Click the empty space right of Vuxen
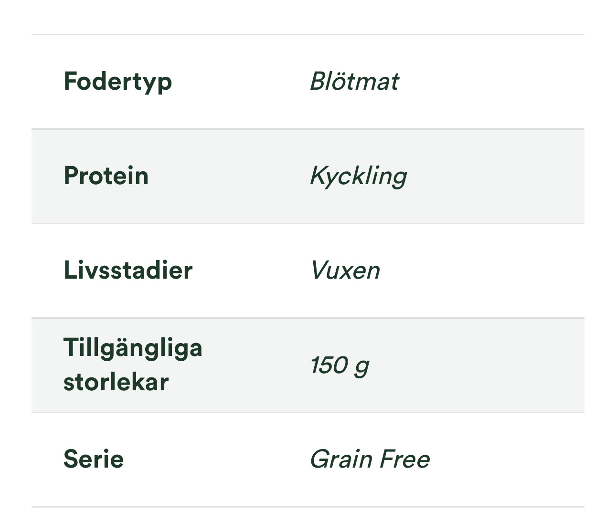616x532 pixels. 478,271
